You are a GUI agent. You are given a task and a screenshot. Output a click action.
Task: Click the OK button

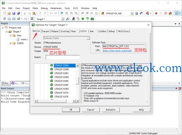point(71,110)
